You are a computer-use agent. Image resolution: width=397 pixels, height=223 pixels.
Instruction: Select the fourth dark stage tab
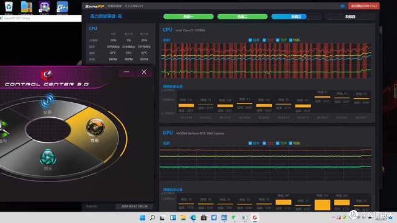click(350, 17)
